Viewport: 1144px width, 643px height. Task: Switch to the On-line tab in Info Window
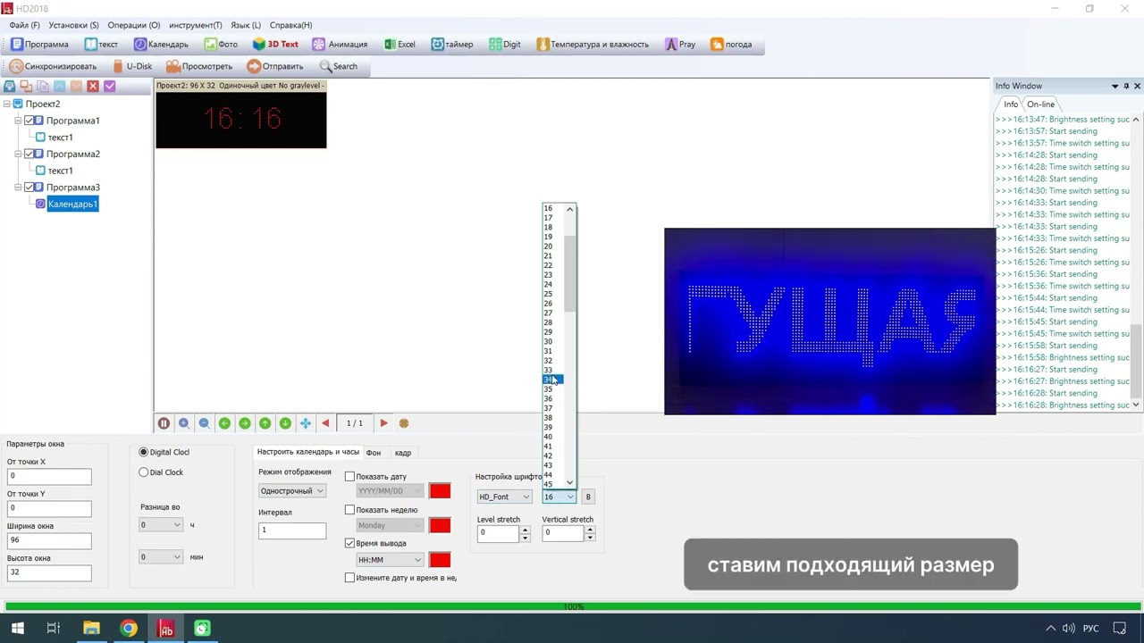click(1040, 104)
